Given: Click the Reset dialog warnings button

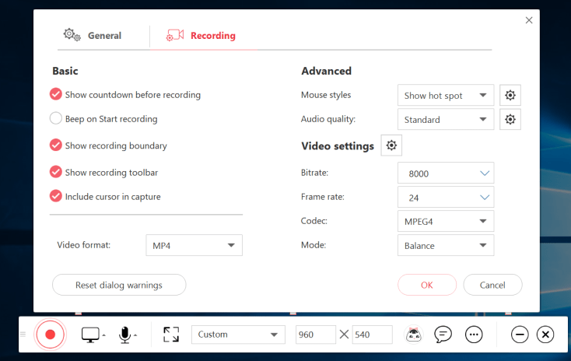Looking at the screenshot, I should click(119, 286).
